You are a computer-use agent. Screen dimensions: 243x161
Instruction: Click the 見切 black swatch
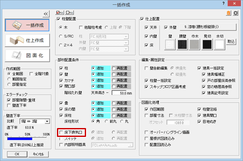[x=207, y=44]
